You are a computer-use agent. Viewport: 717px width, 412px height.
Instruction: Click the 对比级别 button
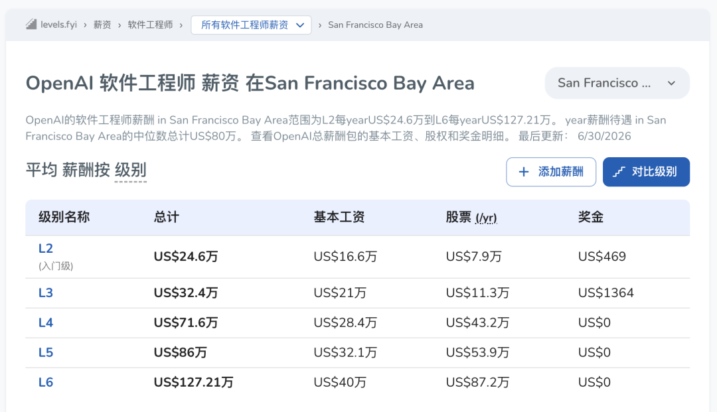[646, 172]
